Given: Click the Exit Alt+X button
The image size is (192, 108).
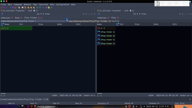Looking at the screenshot, I should 179,103.
